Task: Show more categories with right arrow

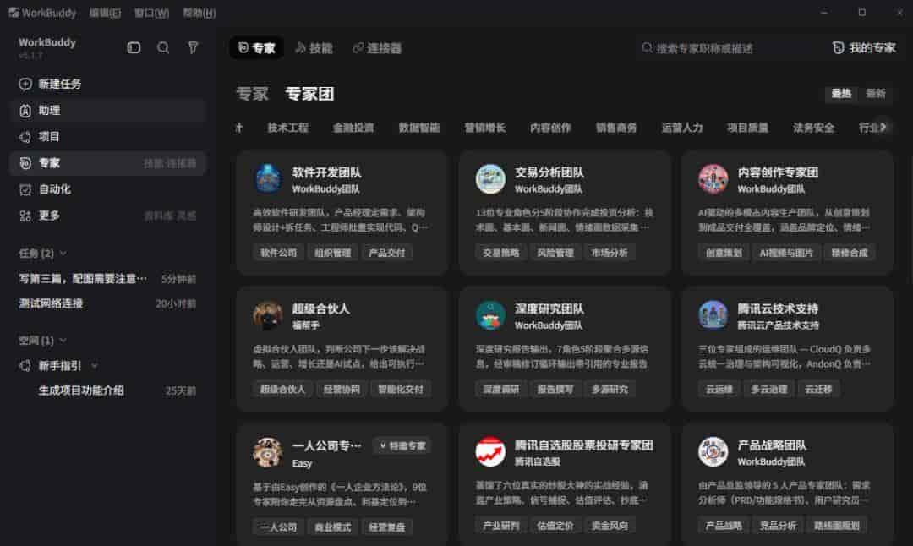Action: (883, 127)
